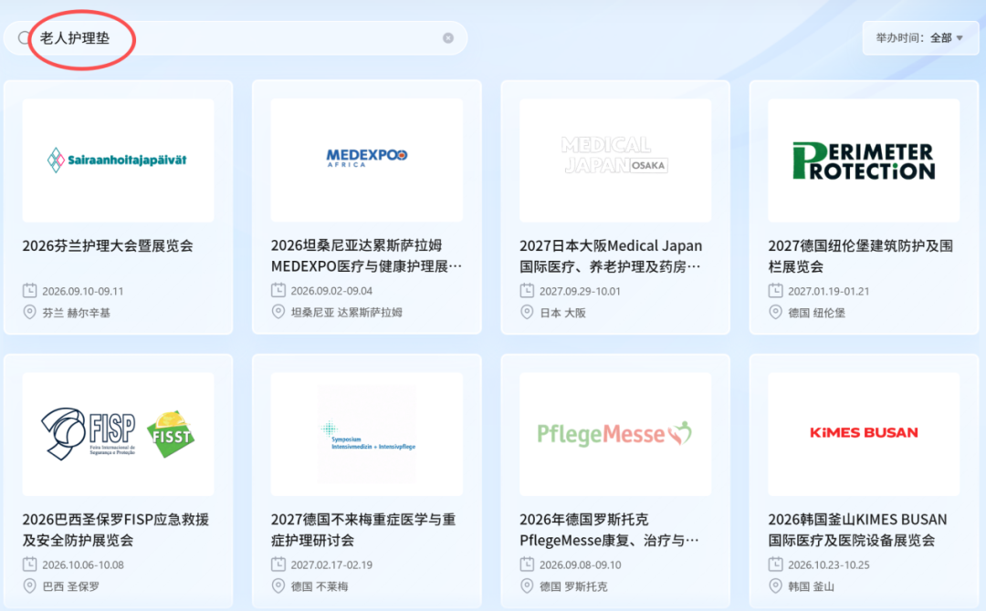Select location text 坦桑尼亚 达累斯萨拉姆
The image size is (986, 611).
pos(347,312)
